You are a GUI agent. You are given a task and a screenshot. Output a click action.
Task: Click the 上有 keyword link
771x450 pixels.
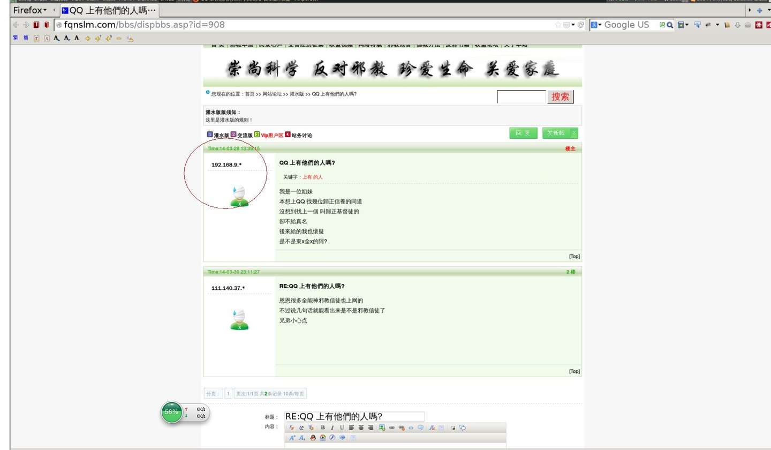pyautogui.click(x=307, y=176)
